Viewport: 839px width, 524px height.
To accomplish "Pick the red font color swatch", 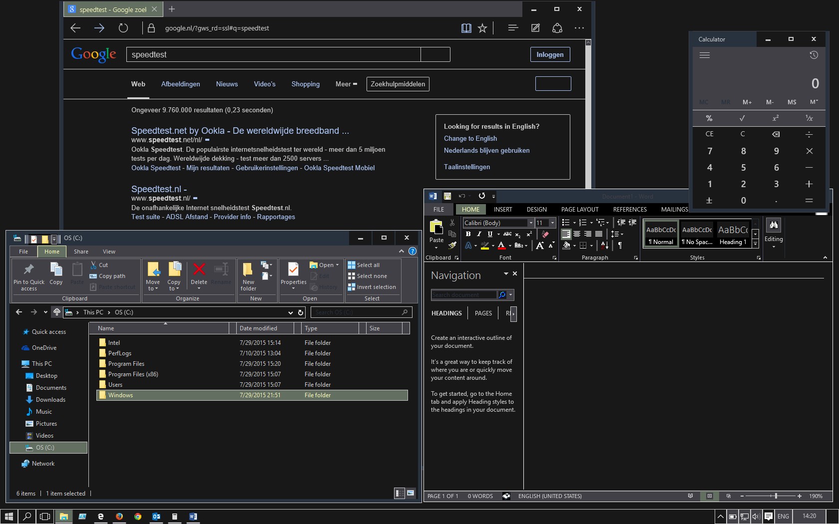I will pos(501,246).
